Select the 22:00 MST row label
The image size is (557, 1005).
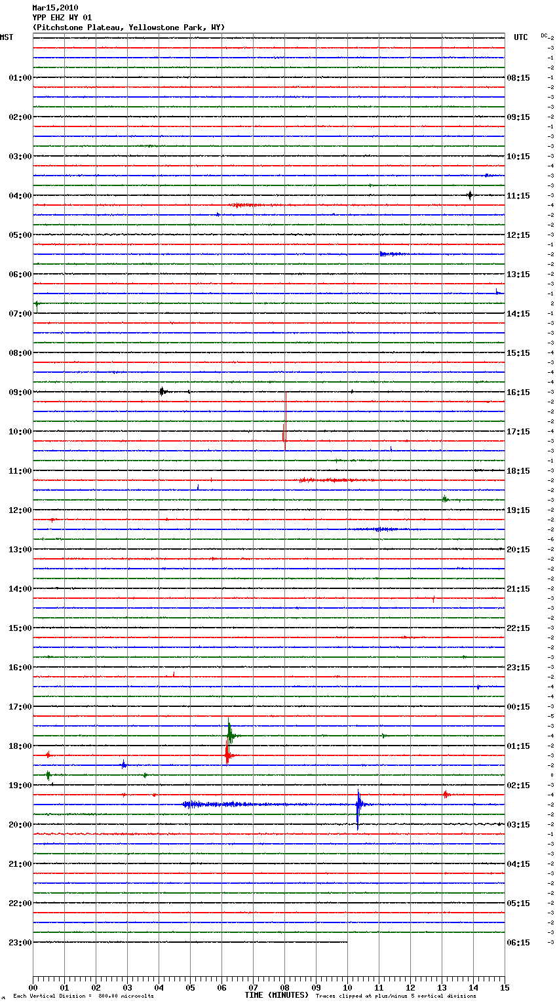coord(20,903)
